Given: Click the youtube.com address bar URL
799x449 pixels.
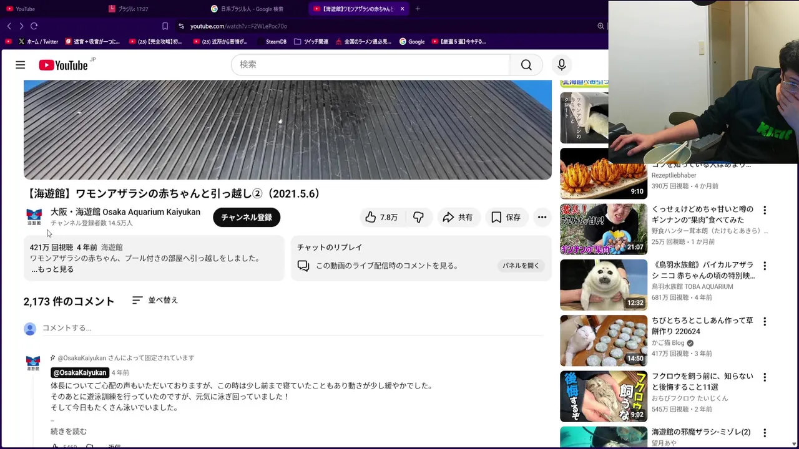Looking at the screenshot, I should coord(238,26).
